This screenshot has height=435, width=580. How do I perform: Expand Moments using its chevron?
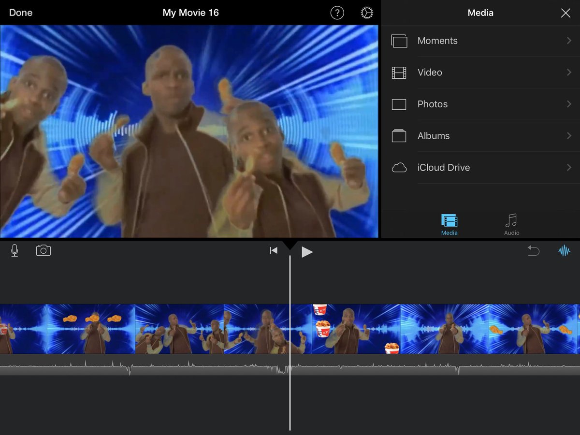pyautogui.click(x=569, y=41)
